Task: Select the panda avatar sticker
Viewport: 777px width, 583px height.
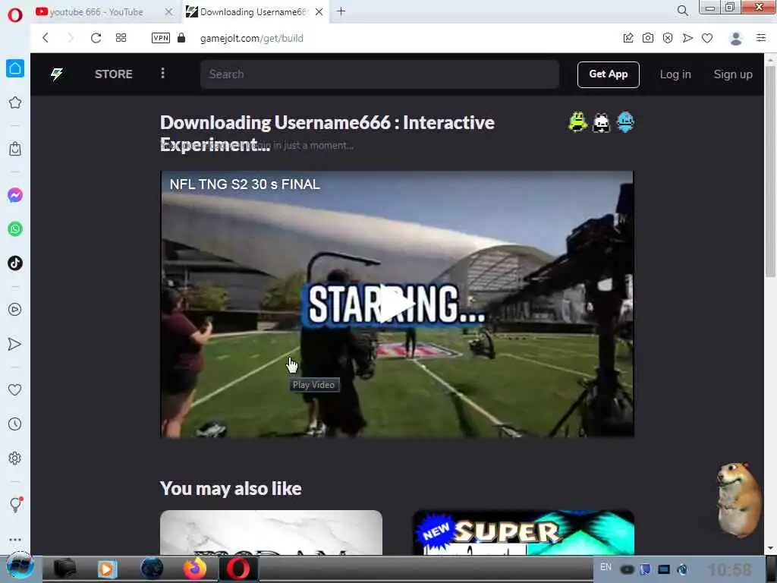Action: pos(602,122)
